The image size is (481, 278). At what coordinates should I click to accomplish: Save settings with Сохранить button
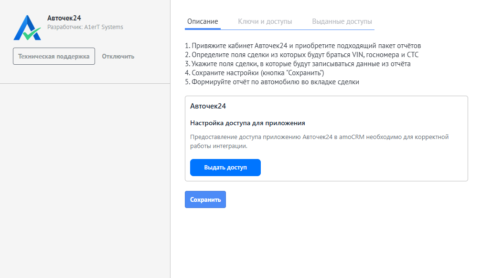click(205, 200)
